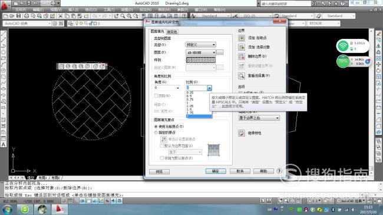
Task: Toggle the Double checkbox under angle
Action: [156, 96]
